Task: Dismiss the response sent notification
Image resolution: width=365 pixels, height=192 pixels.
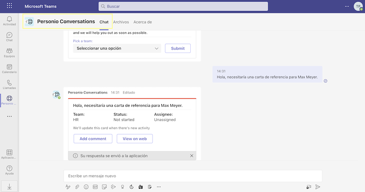Action: (192, 156)
